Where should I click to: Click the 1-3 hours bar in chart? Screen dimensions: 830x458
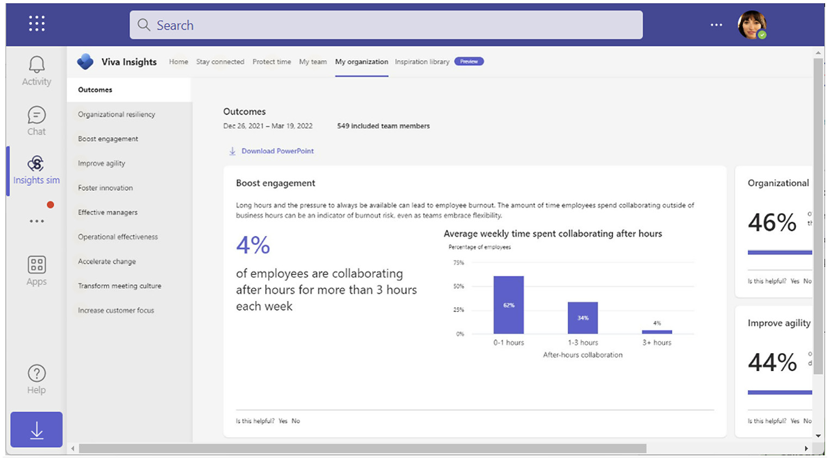click(x=583, y=318)
